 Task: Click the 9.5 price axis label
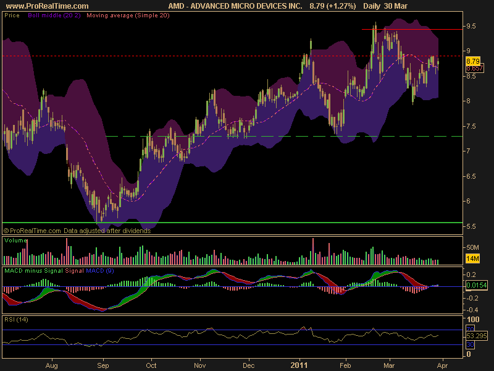[x=471, y=26]
